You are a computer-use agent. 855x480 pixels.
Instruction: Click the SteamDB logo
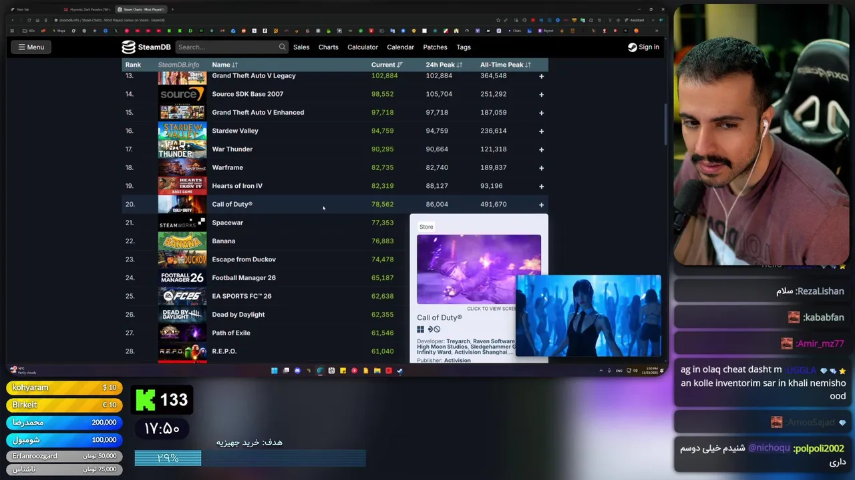146,47
